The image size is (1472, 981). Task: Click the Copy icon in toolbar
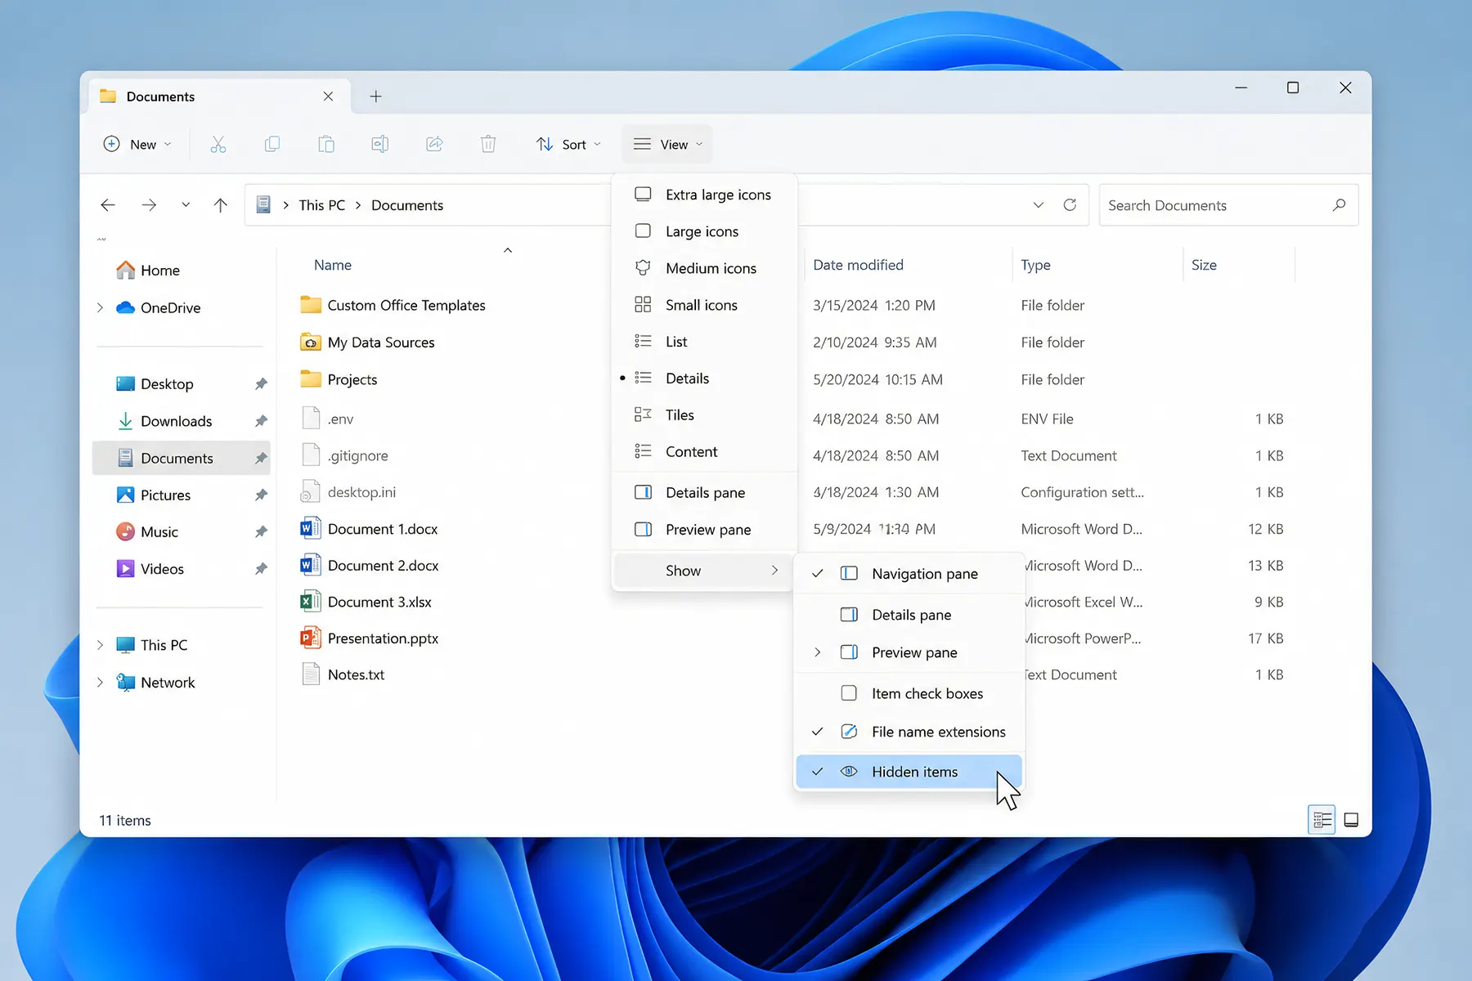pos(272,145)
